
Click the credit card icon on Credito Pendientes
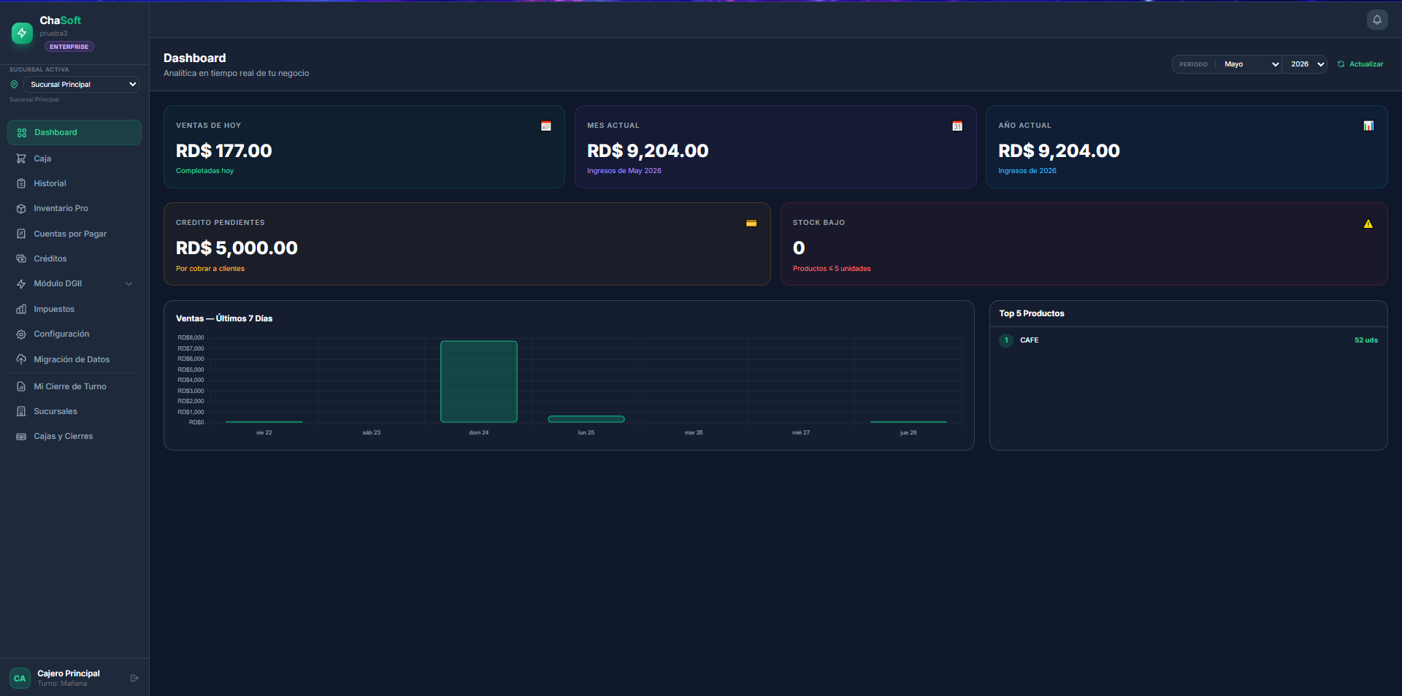pos(751,223)
